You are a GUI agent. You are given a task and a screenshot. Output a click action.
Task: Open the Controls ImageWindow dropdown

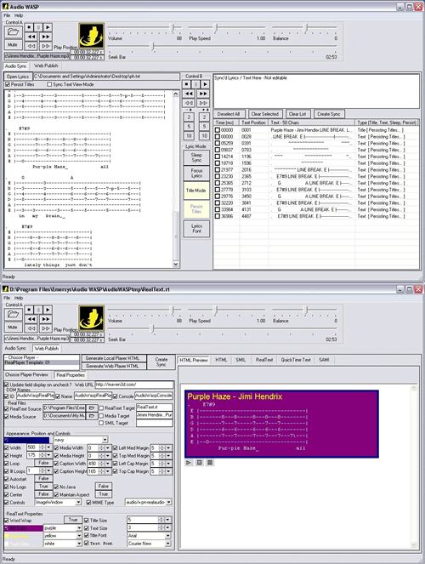(78, 502)
